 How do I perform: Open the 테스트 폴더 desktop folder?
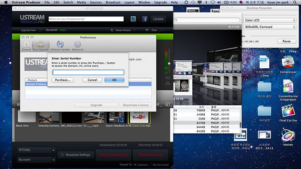264,90
